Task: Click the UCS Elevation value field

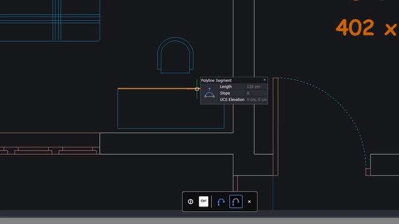Action: point(256,100)
